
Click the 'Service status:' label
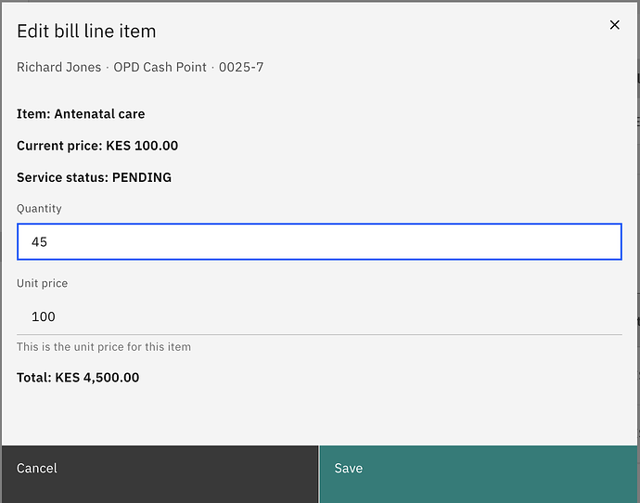pyautogui.click(x=62, y=177)
